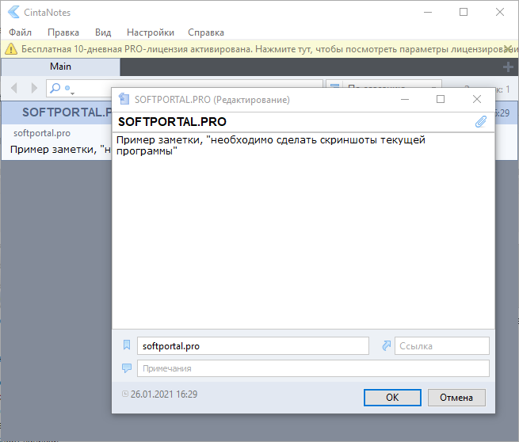Click the PRO license activation message
The height and width of the screenshot is (442, 519).
(x=268, y=49)
